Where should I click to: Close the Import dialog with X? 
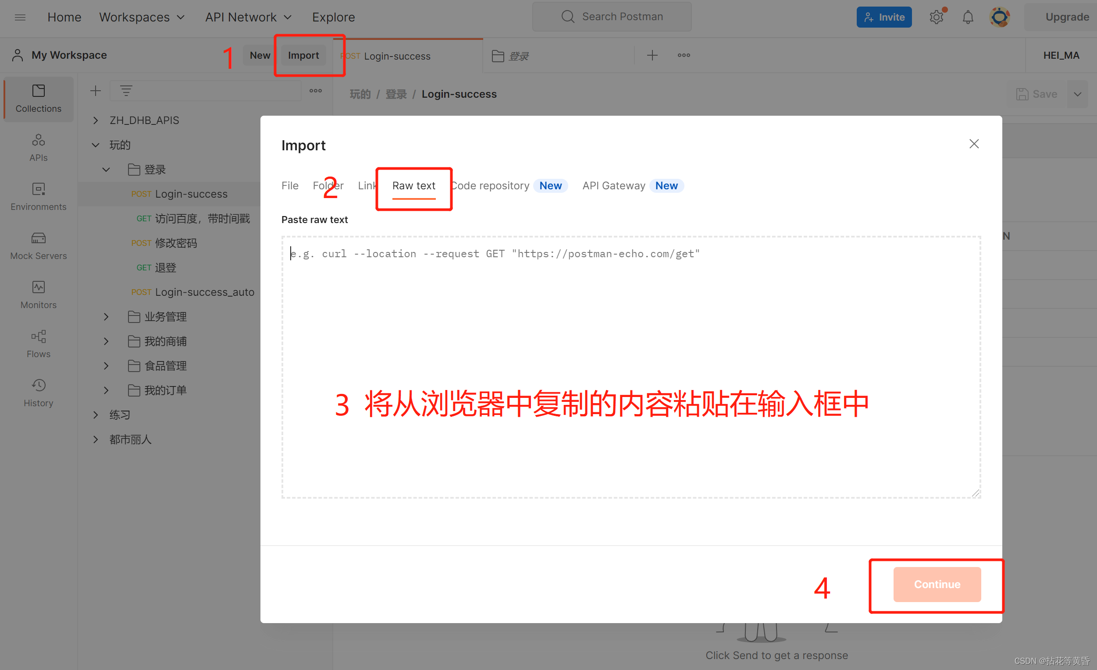[974, 144]
